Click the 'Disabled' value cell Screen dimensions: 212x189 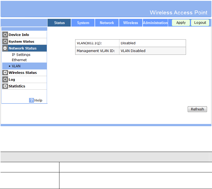153,43
